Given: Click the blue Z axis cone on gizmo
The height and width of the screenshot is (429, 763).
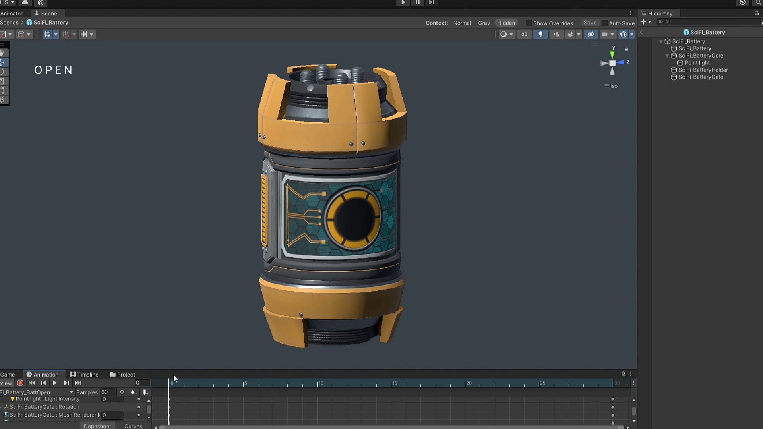Looking at the screenshot, I should [x=620, y=62].
